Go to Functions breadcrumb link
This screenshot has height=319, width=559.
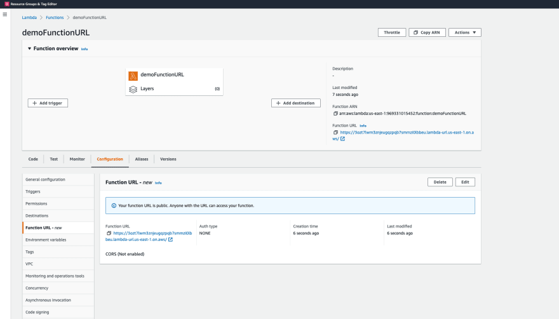click(55, 18)
